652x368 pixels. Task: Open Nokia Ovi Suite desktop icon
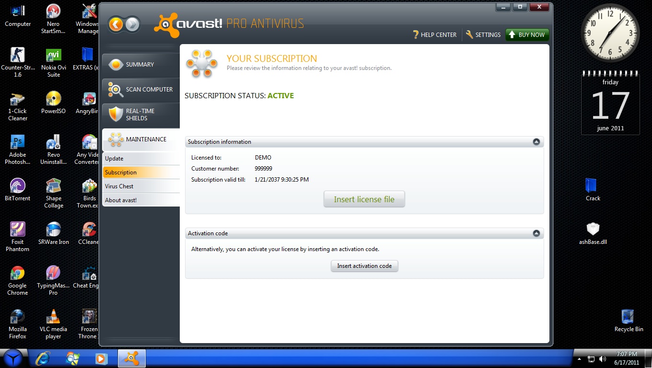point(53,62)
